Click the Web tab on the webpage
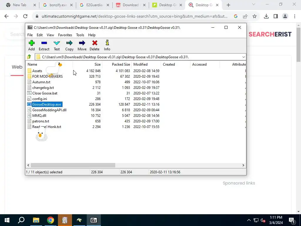Screen dimensions: 301x226 [x=17, y=67]
